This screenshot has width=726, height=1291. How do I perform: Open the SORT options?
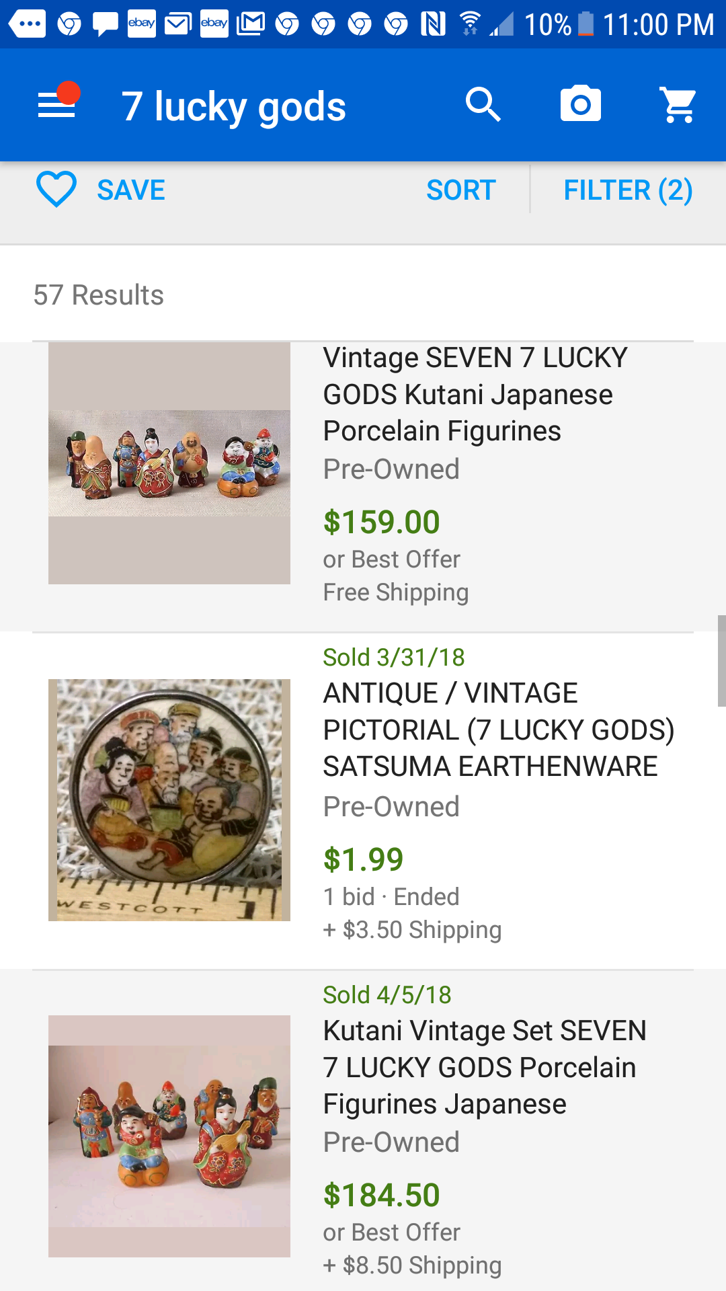coord(461,190)
